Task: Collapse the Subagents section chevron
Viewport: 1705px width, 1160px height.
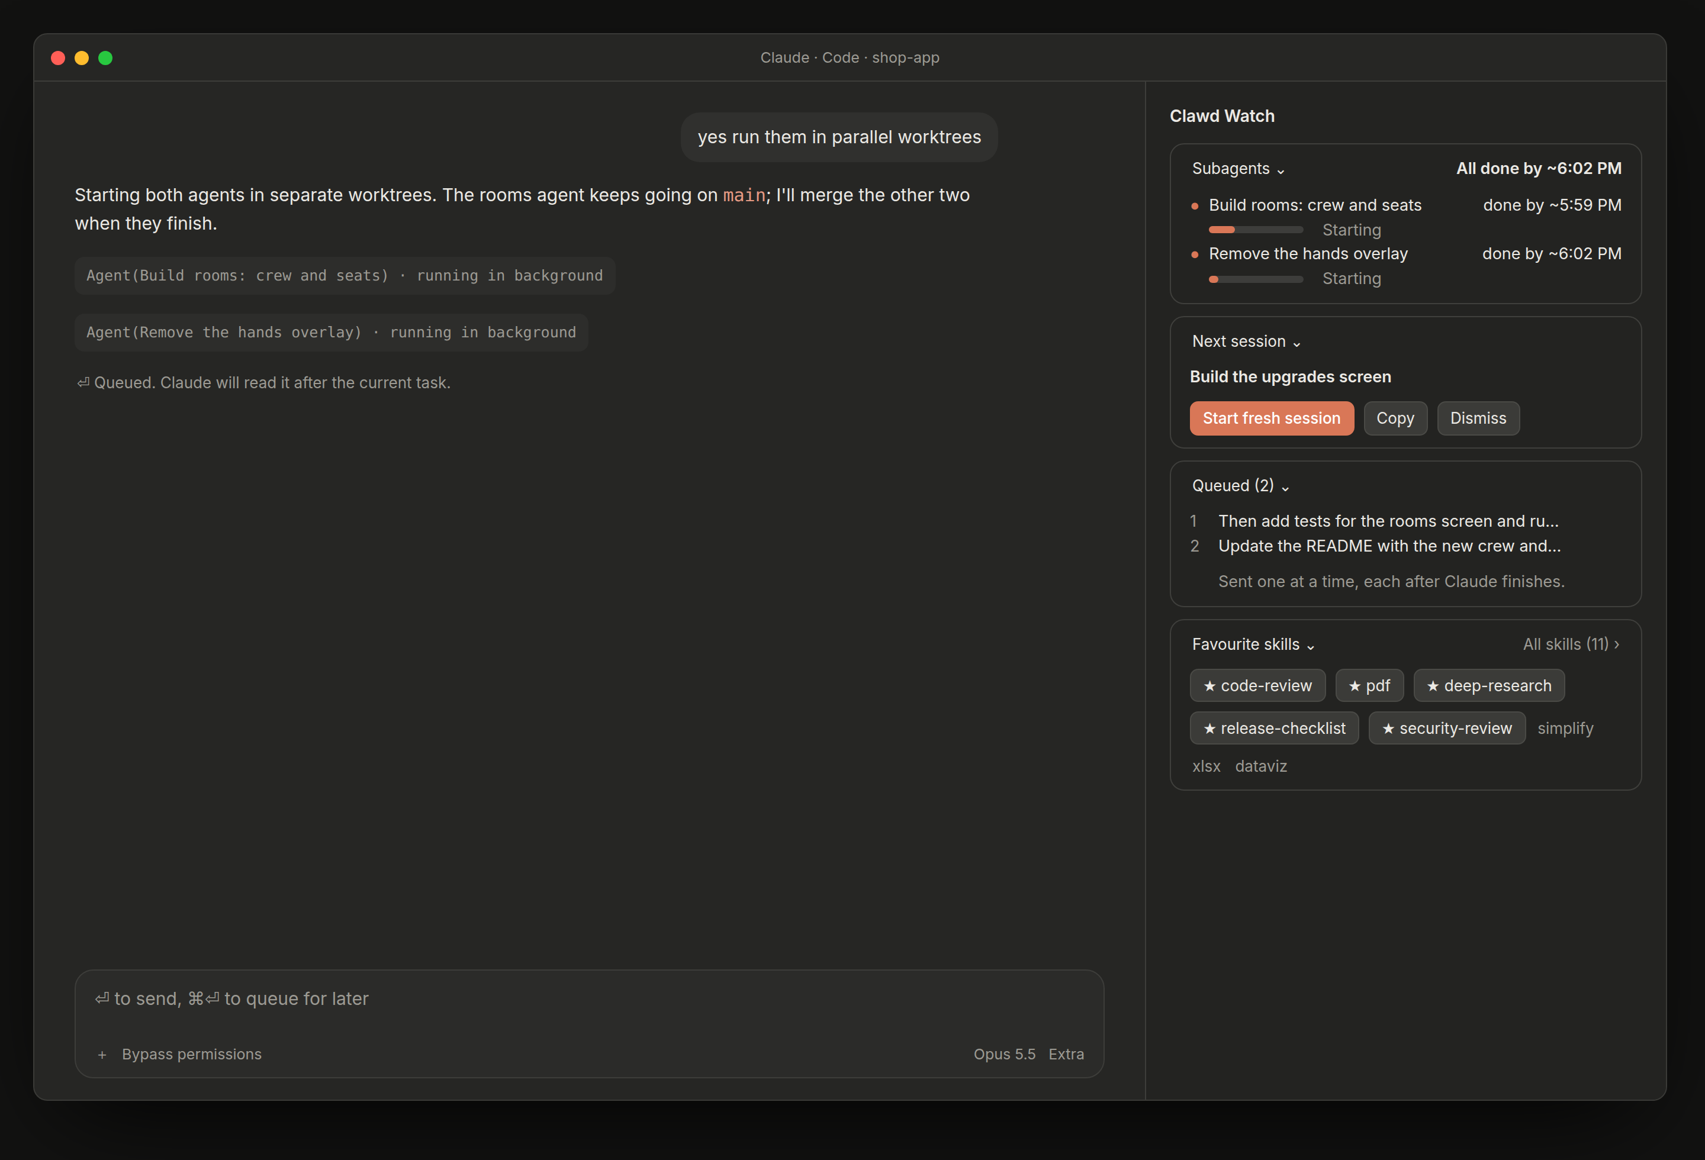Action: coord(1280,170)
